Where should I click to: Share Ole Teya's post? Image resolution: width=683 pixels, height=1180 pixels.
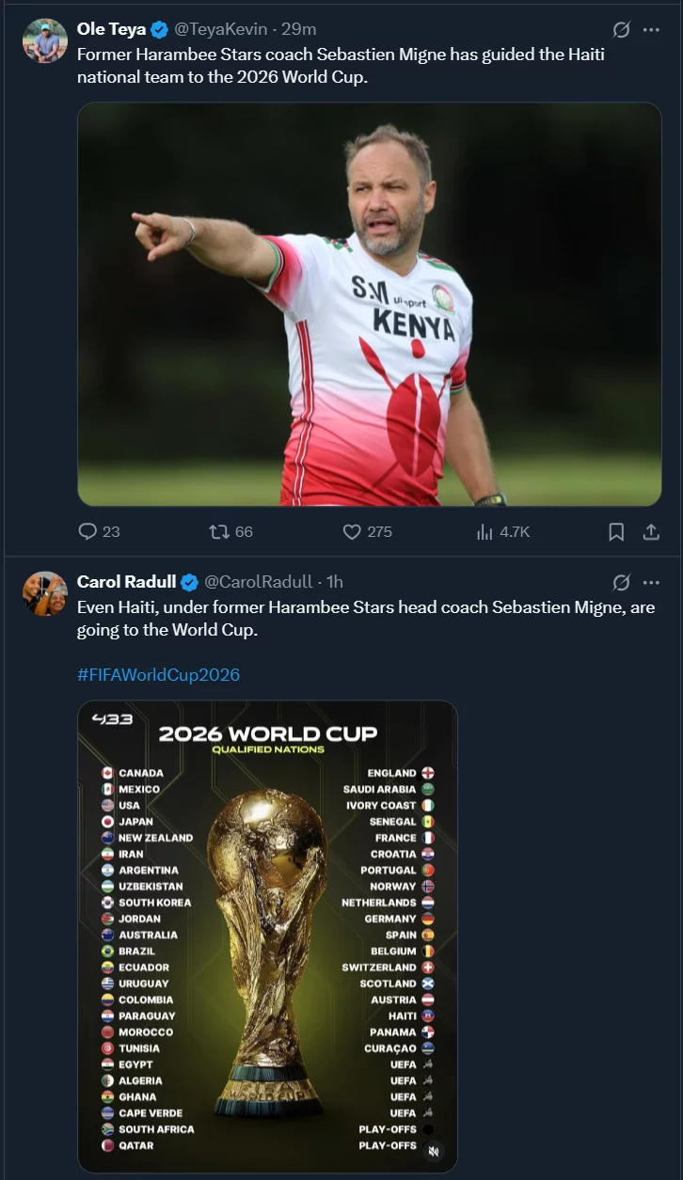650,532
